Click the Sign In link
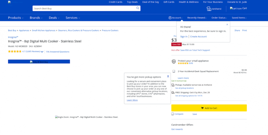Image resolution: width=268 pixels, height=135 pixels. (x=184, y=37)
